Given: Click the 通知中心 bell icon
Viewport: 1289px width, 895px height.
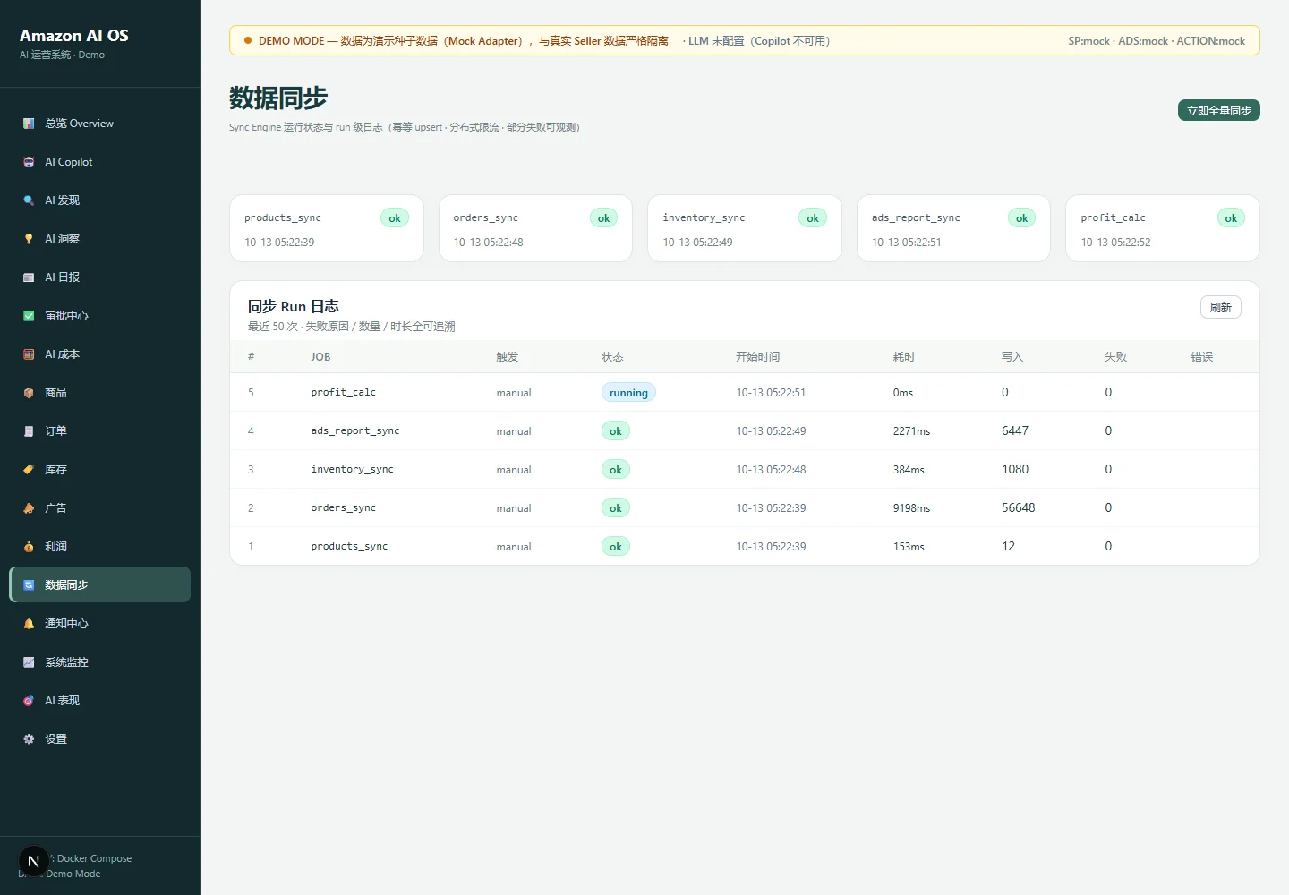Looking at the screenshot, I should click(29, 624).
